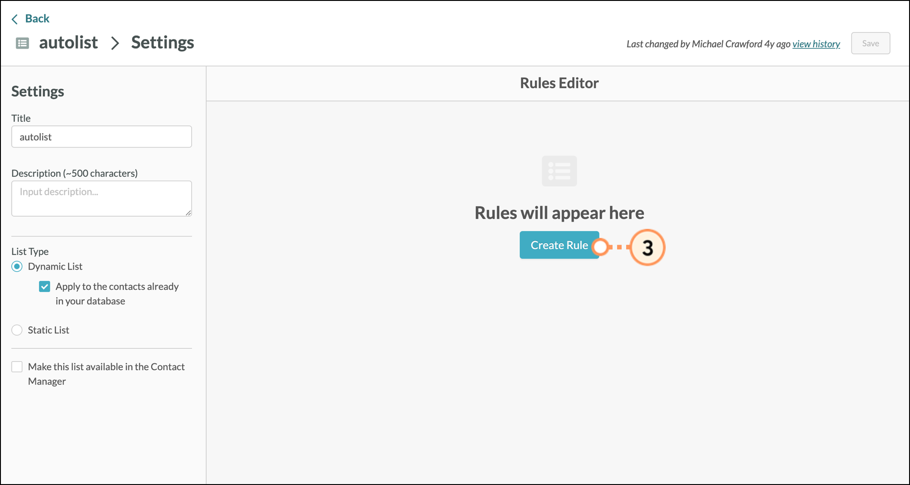This screenshot has height=485, width=910.
Task: Click into the Description text area
Action: pyautogui.click(x=101, y=198)
